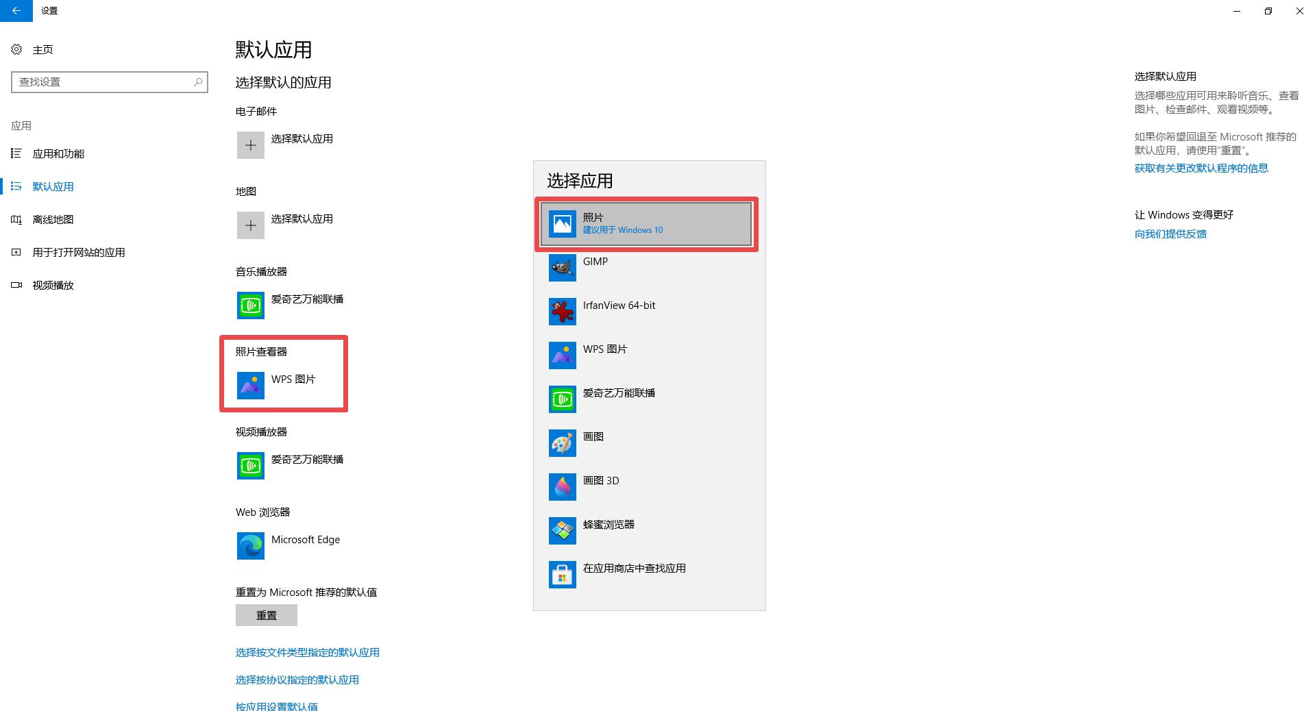Click 选择默认应用 text under 地图

[x=302, y=219]
